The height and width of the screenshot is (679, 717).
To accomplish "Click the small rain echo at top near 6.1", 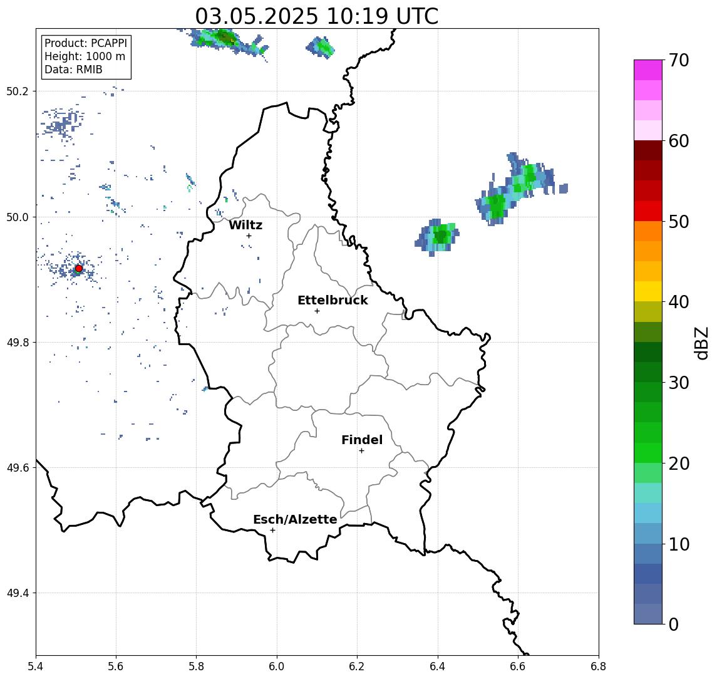I will pos(321,48).
